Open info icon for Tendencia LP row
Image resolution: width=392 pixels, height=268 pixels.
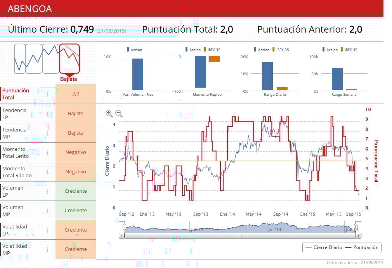pos(47,114)
